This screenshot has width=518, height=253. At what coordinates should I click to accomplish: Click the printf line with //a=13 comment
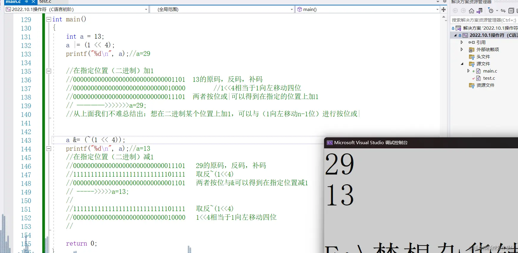[x=108, y=149]
